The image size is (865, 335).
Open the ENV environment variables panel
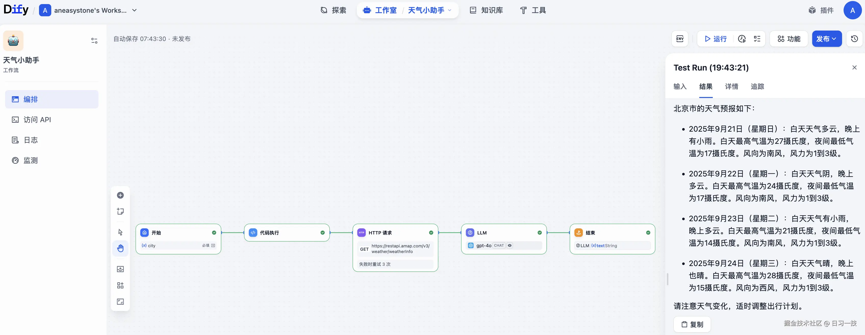click(680, 38)
